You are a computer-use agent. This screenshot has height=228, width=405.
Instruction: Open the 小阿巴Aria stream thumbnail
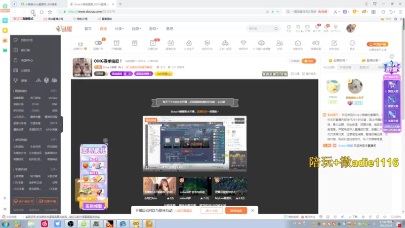coord(159,186)
